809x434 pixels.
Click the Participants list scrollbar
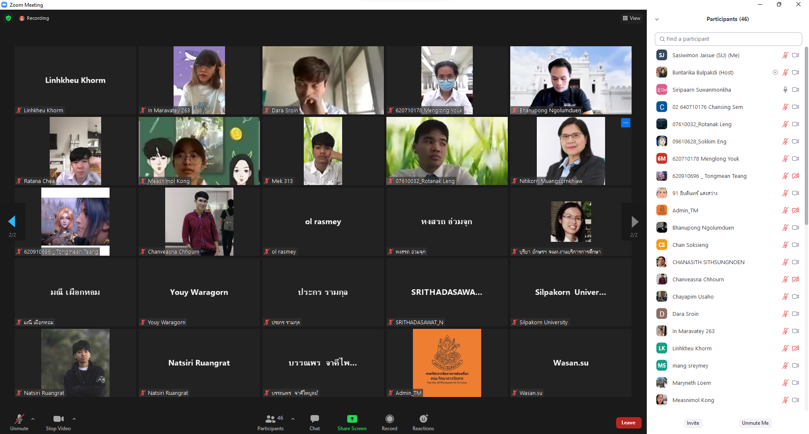click(806, 137)
